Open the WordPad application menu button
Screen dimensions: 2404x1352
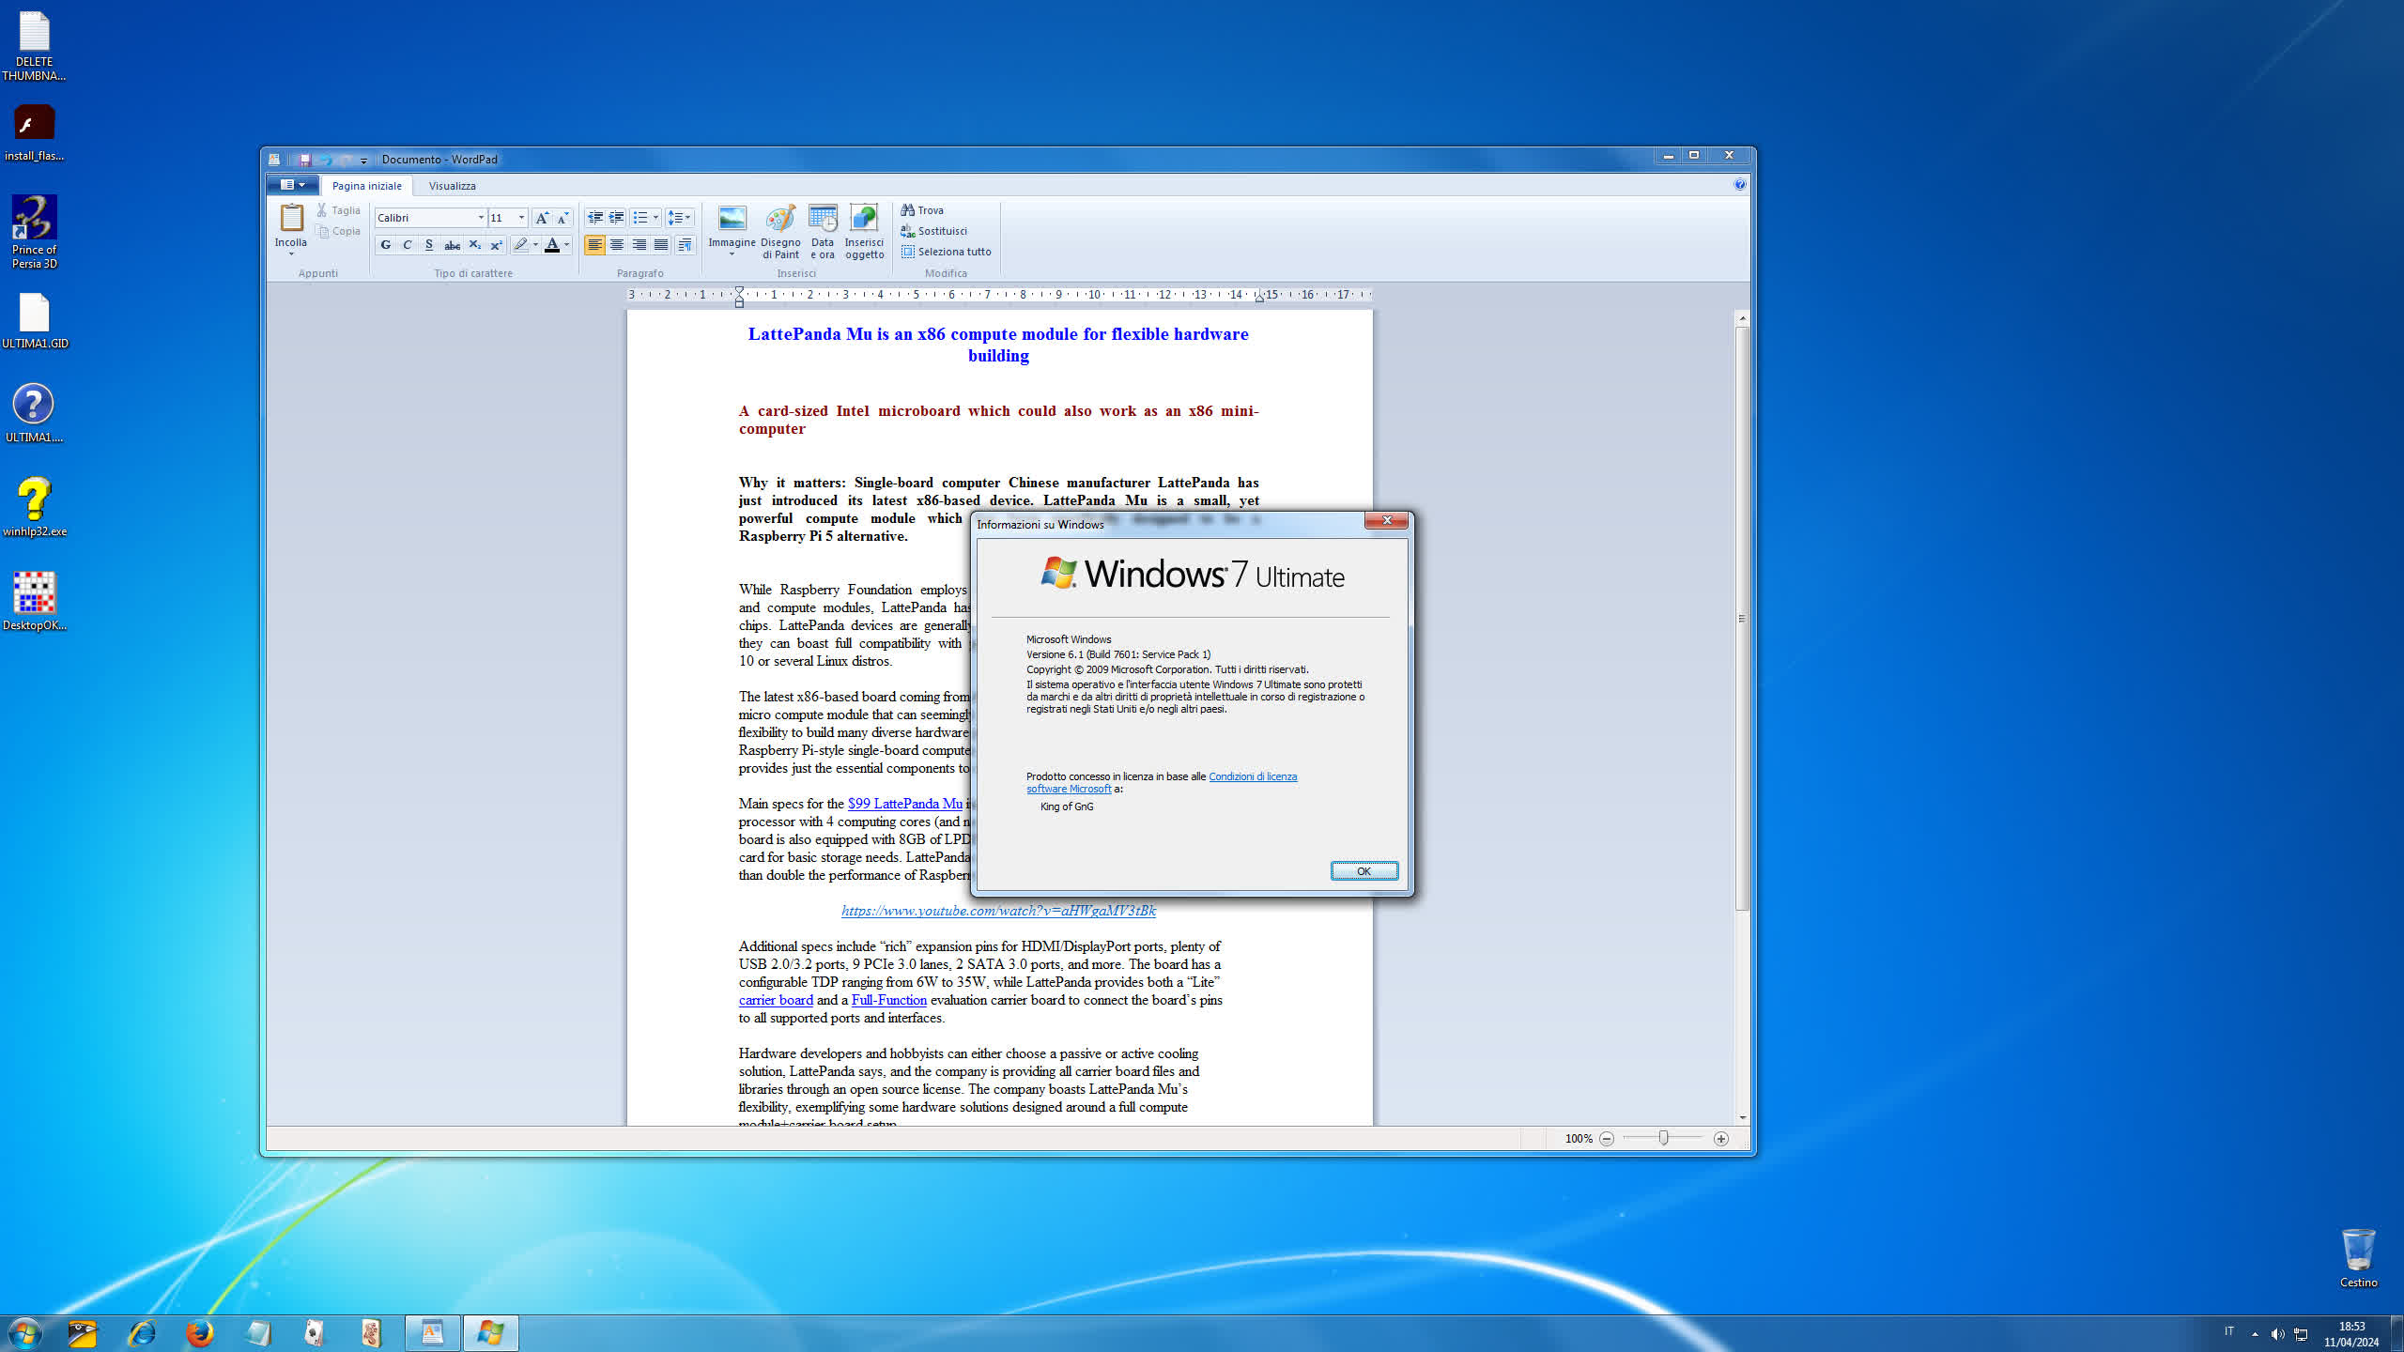[292, 185]
